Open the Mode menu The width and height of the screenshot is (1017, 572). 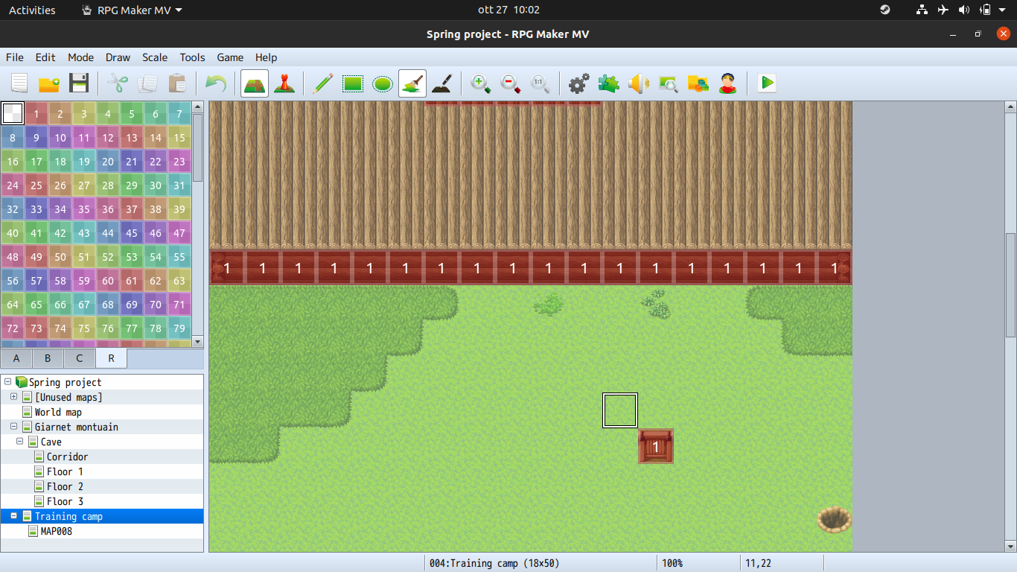pos(80,57)
